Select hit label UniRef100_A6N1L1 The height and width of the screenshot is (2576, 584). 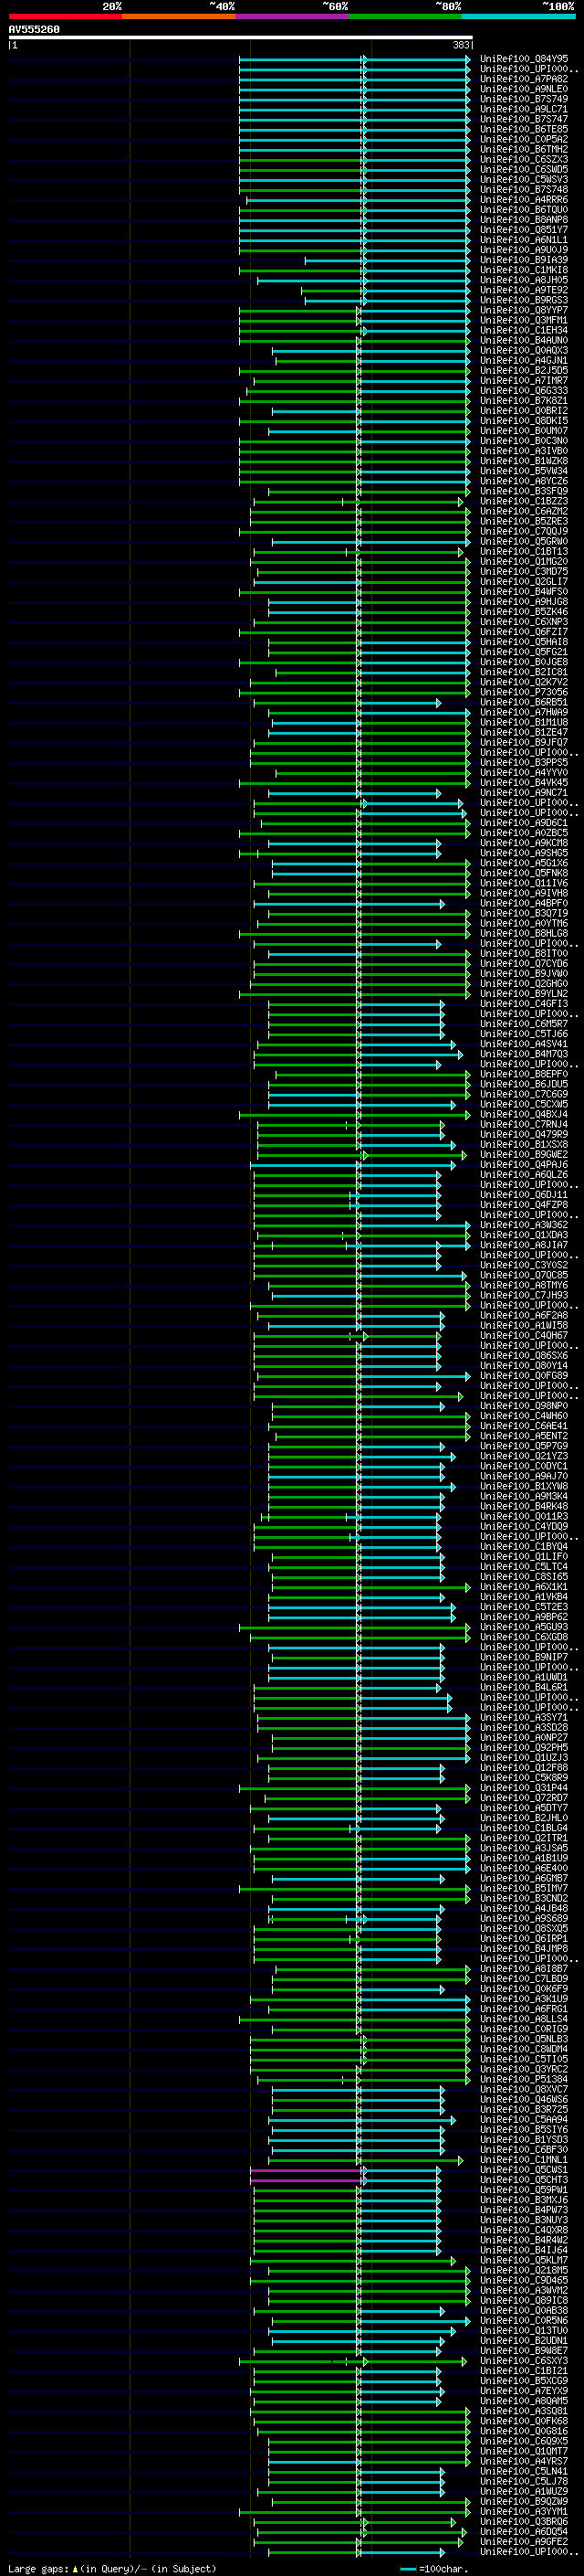tap(524, 240)
